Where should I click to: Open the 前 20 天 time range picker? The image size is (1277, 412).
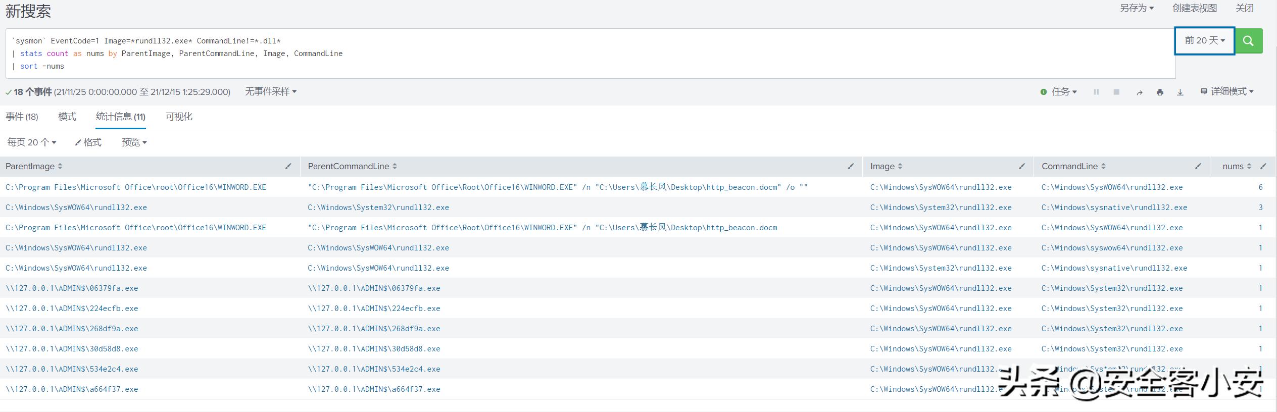(x=1204, y=41)
